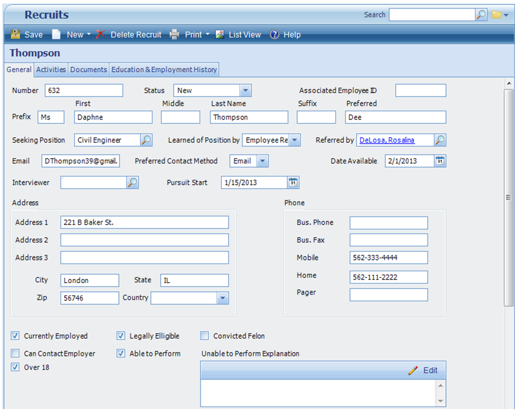Enable the Convicted Felon checkbox
Image resolution: width=519 pixels, height=412 pixels.
[204, 335]
